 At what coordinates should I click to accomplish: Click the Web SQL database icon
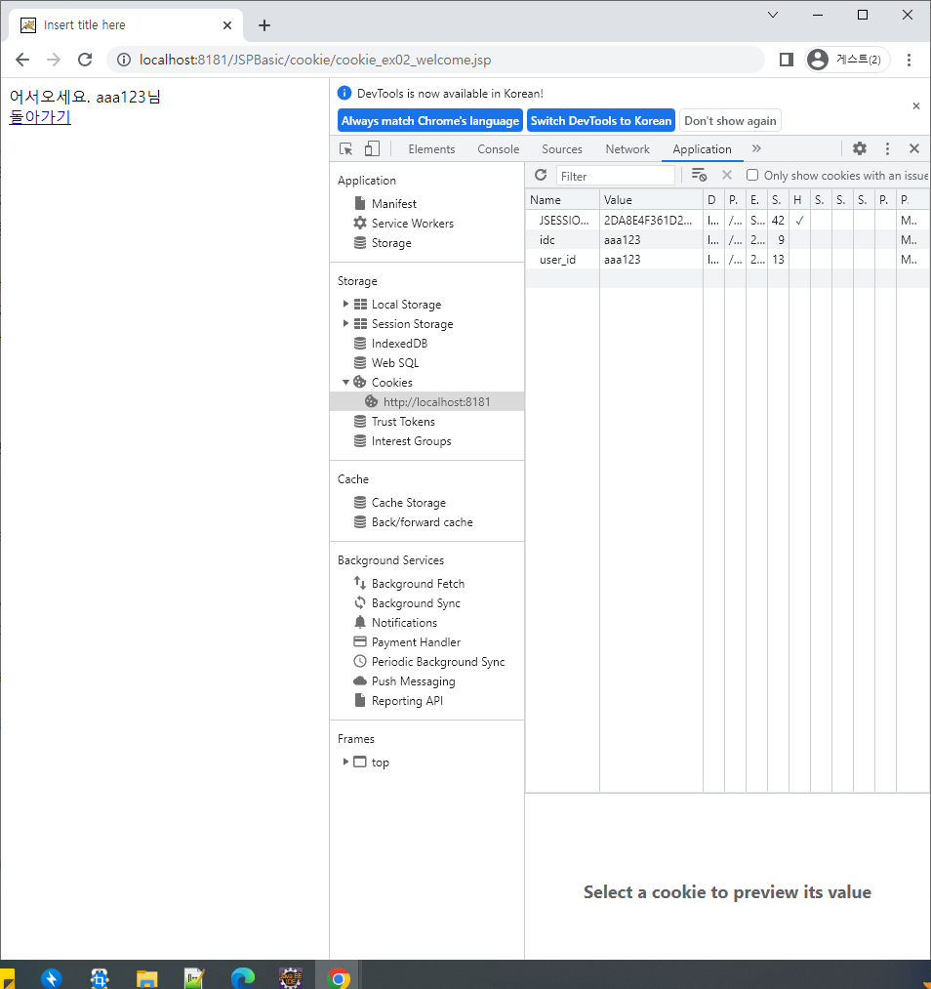point(360,362)
